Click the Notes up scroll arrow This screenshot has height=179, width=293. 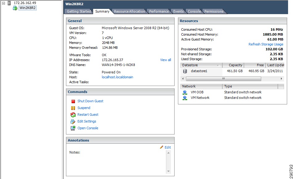(168, 153)
